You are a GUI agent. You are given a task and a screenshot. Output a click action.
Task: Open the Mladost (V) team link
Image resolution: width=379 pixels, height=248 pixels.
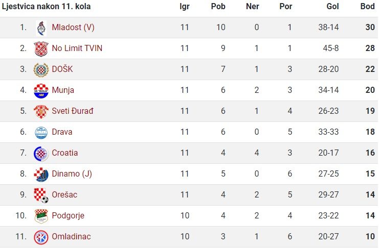click(x=73, y=27)
